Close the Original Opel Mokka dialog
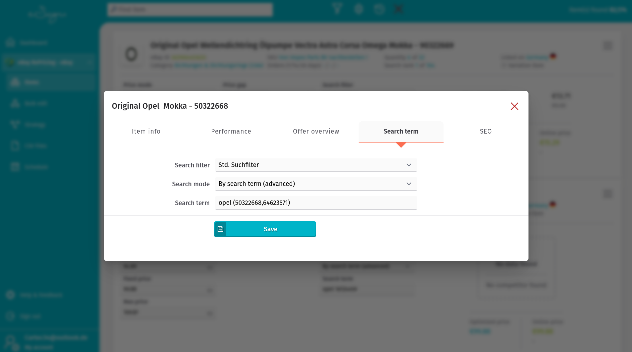632x352 pixels. (514, 106)
